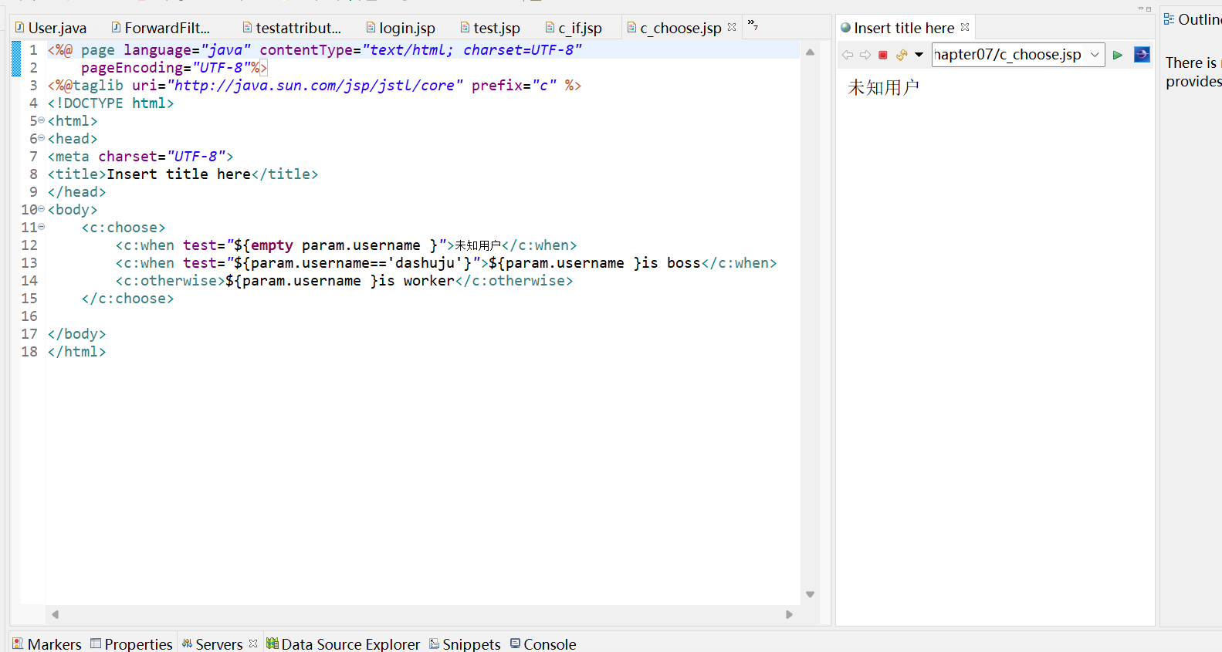This screenshot has height=652, width=1222.
Task: Click the meta charset tag on line 7
Action: [140, 157]
